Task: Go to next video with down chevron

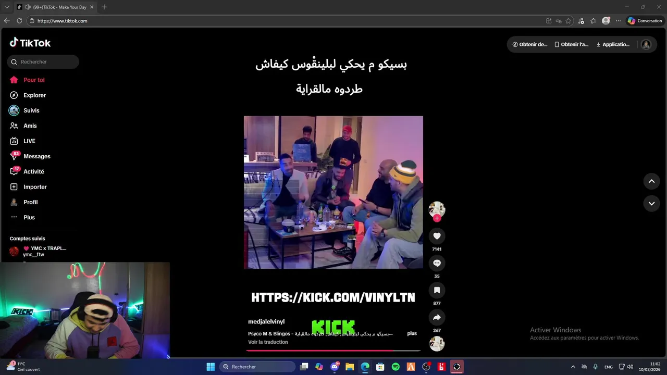Action: 651,203
